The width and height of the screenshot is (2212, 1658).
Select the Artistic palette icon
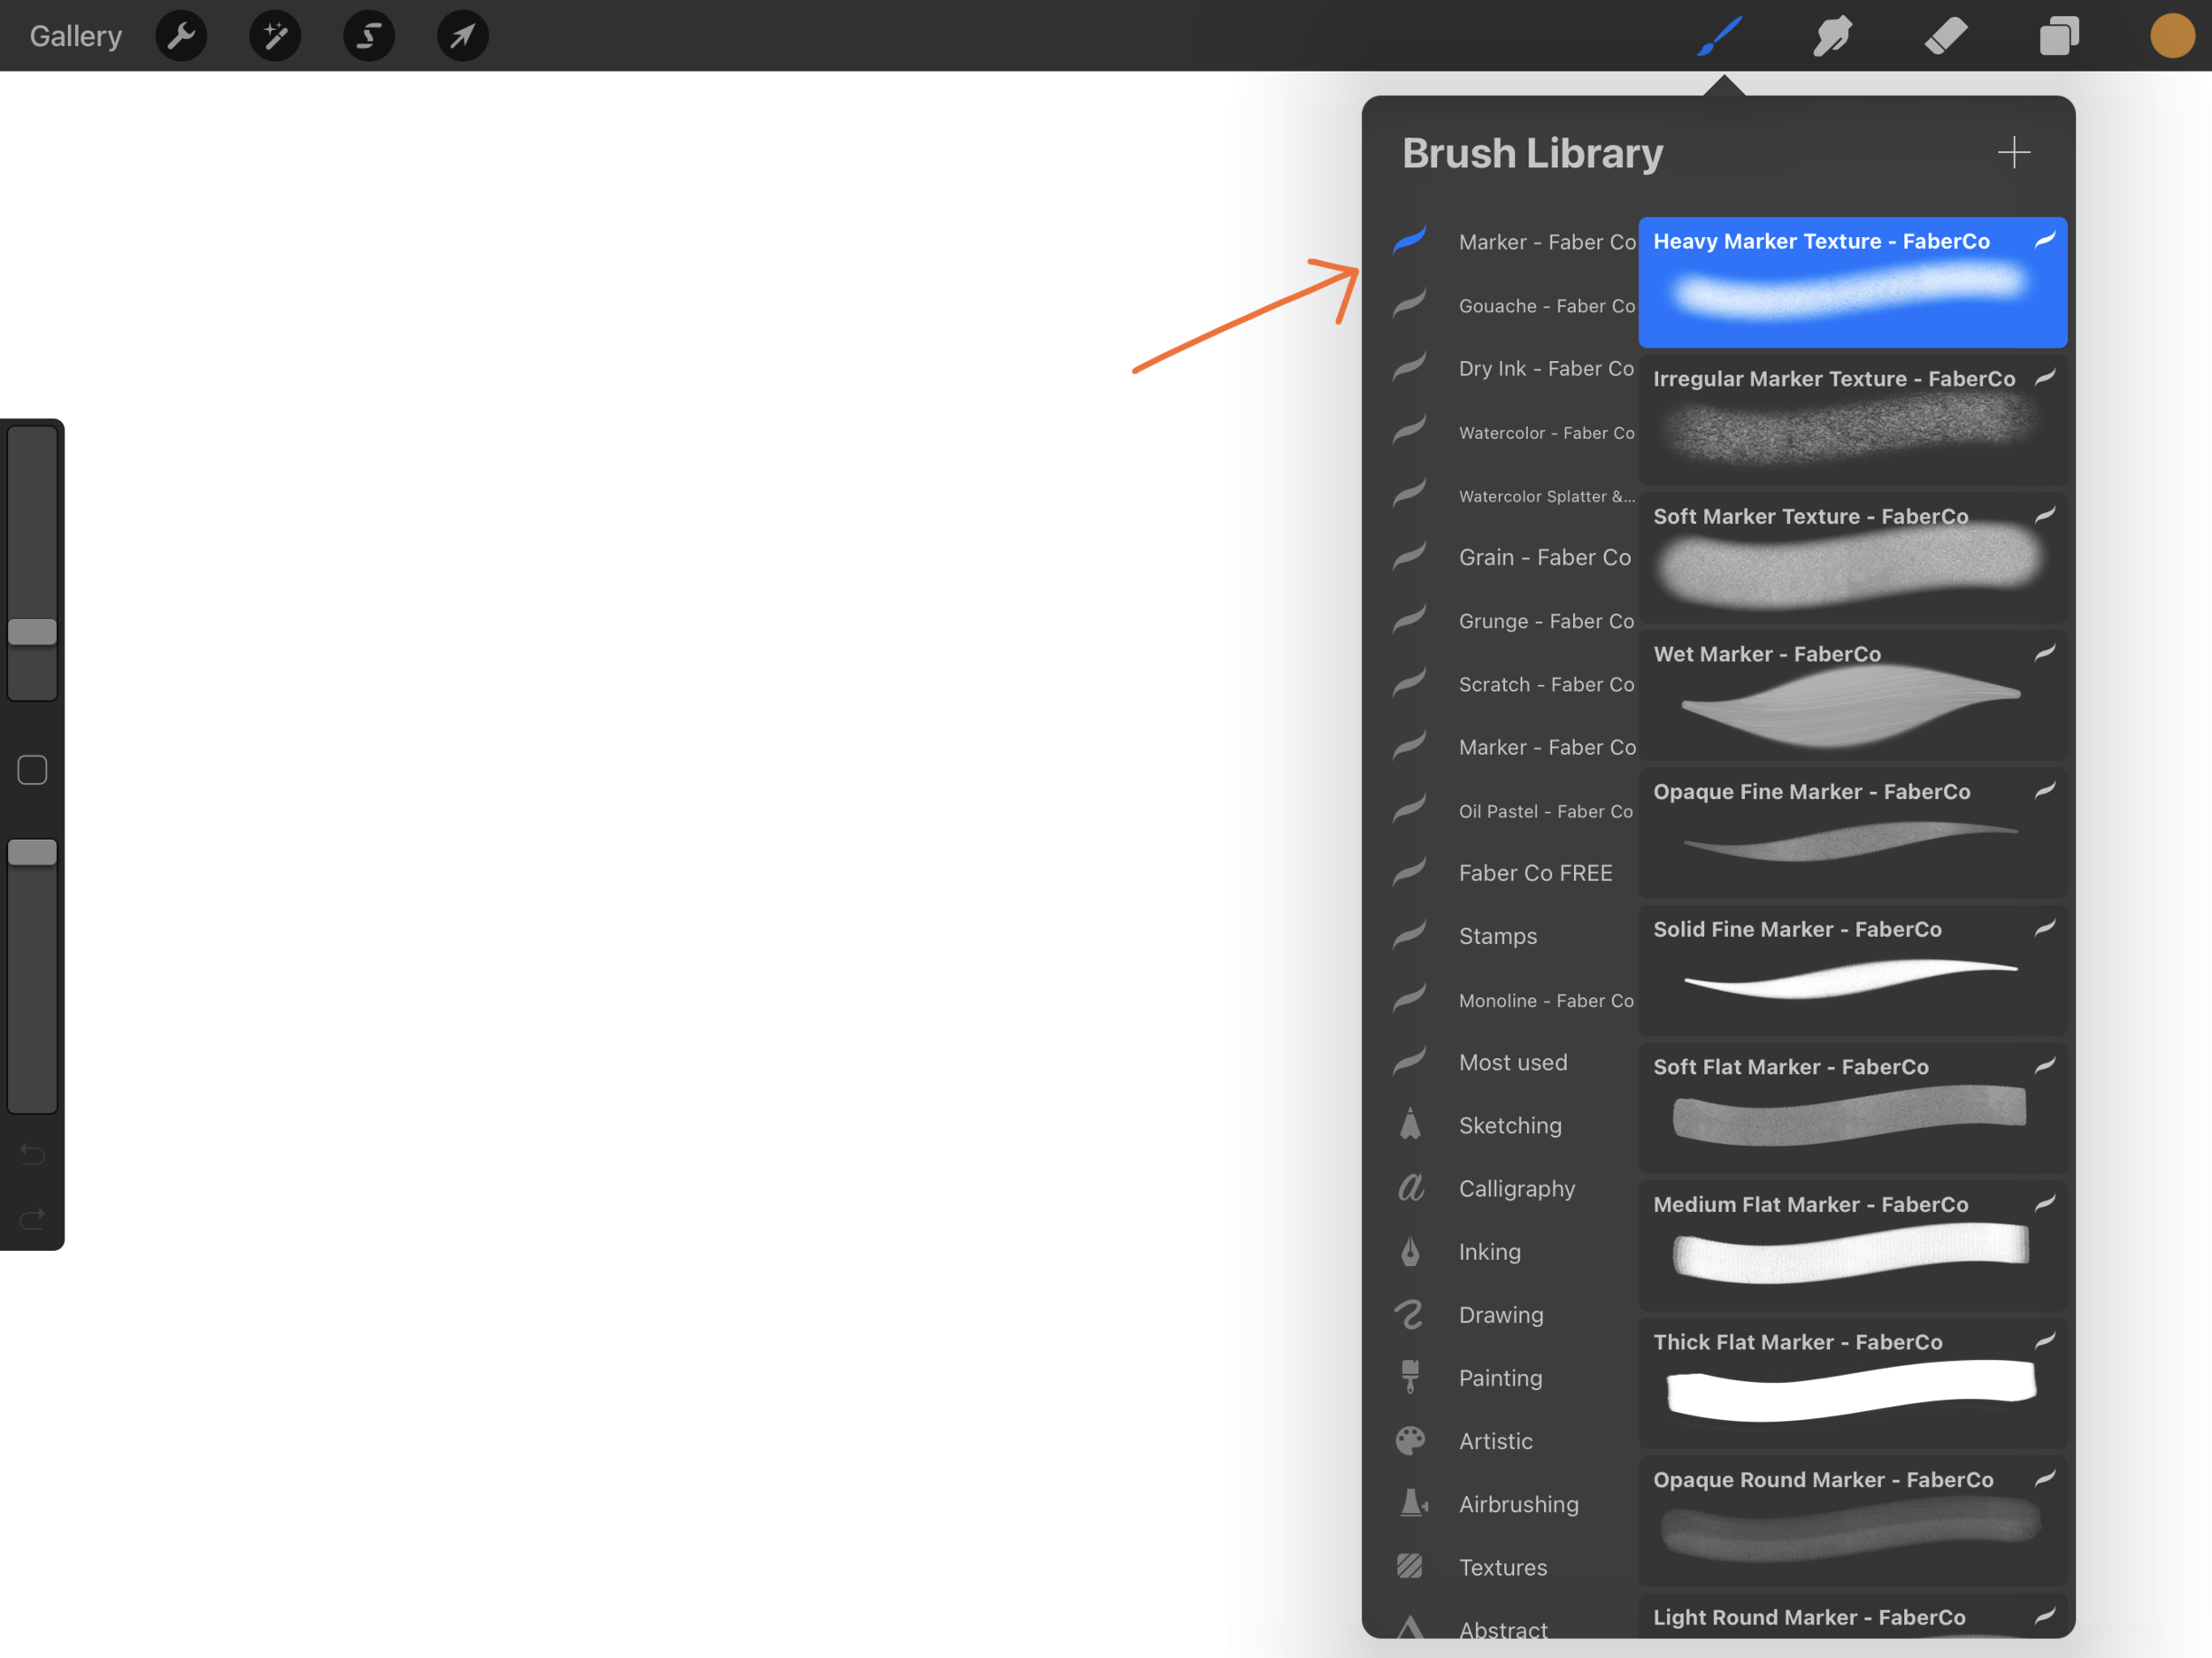1410,1441
